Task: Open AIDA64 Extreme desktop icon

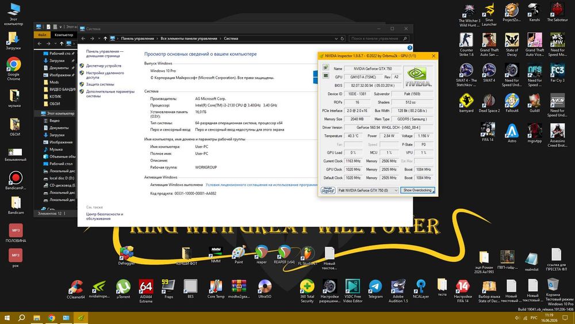Action: [x=146, y=291]
